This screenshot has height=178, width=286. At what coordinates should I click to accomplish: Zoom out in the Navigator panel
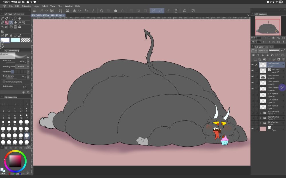point(264,38)
